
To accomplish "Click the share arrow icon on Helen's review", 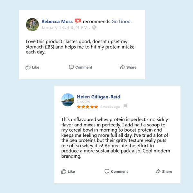I will [158, 171].
